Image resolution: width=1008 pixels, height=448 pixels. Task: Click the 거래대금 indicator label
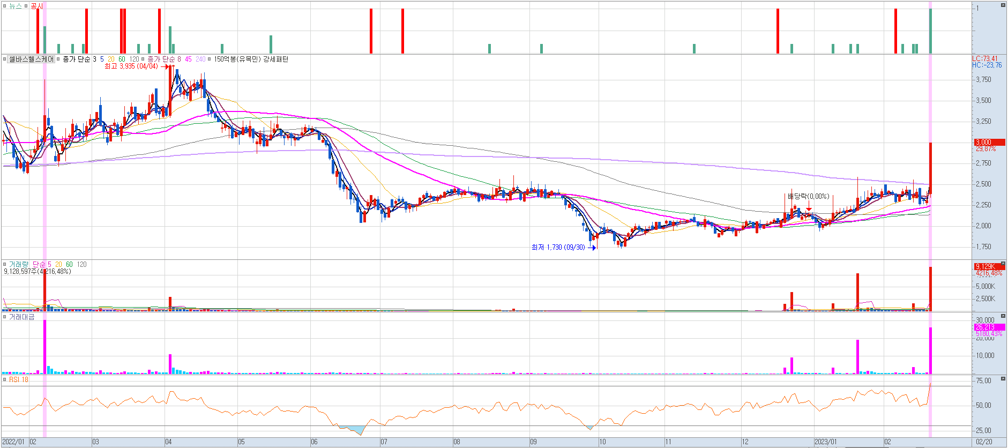click(21, 317)
